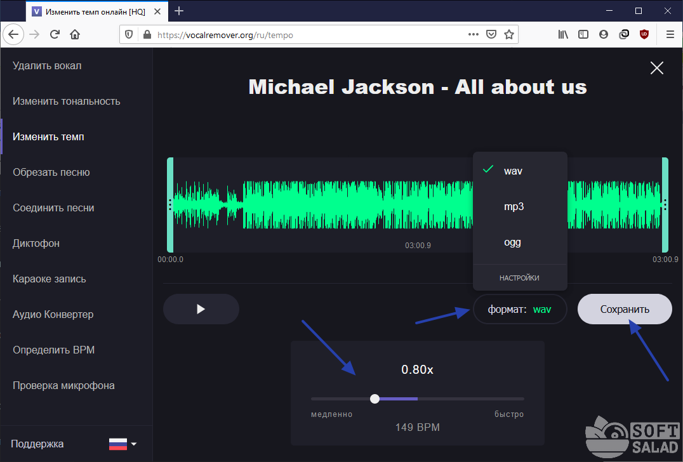This screenshot has width=683, height=462.
Task: Click the 0.80x tempo value
Action: [x=417, y=370]
